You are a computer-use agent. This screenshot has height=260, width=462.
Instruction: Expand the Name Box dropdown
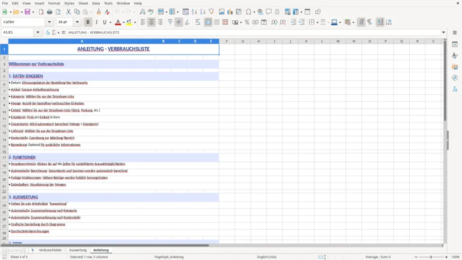(x=38, y=32)
